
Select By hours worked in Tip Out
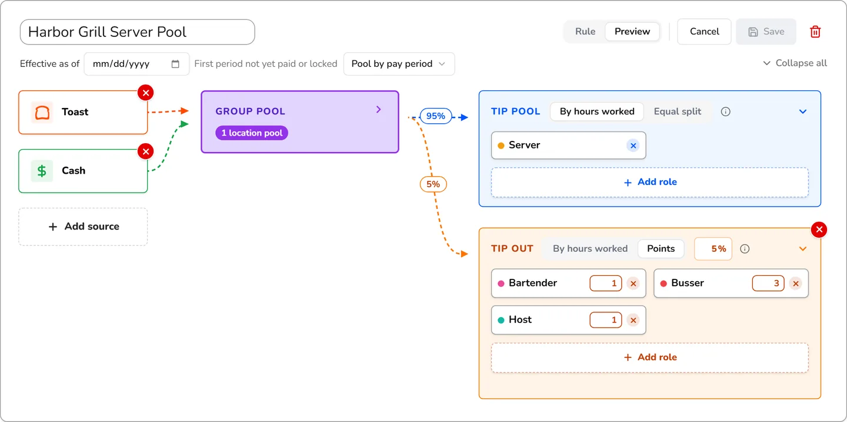[x=590, y=249]
